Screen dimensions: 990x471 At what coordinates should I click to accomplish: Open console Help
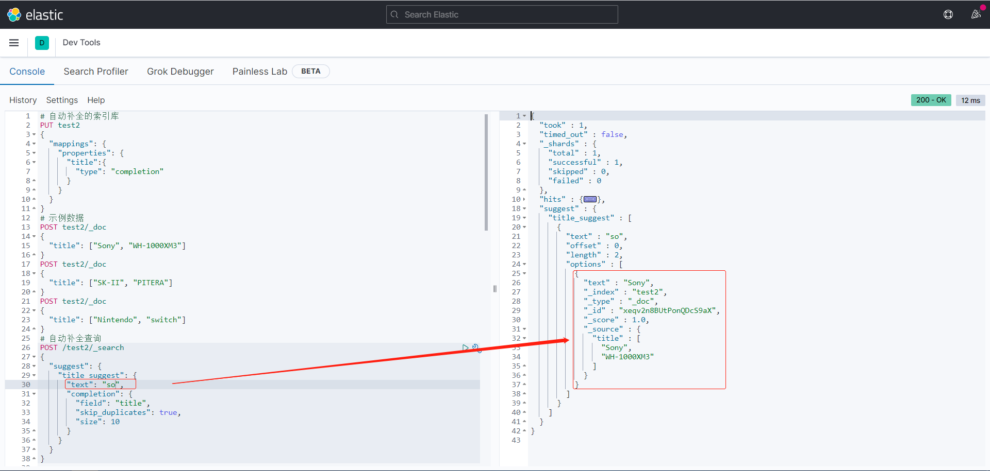click(x=96, y=100)
